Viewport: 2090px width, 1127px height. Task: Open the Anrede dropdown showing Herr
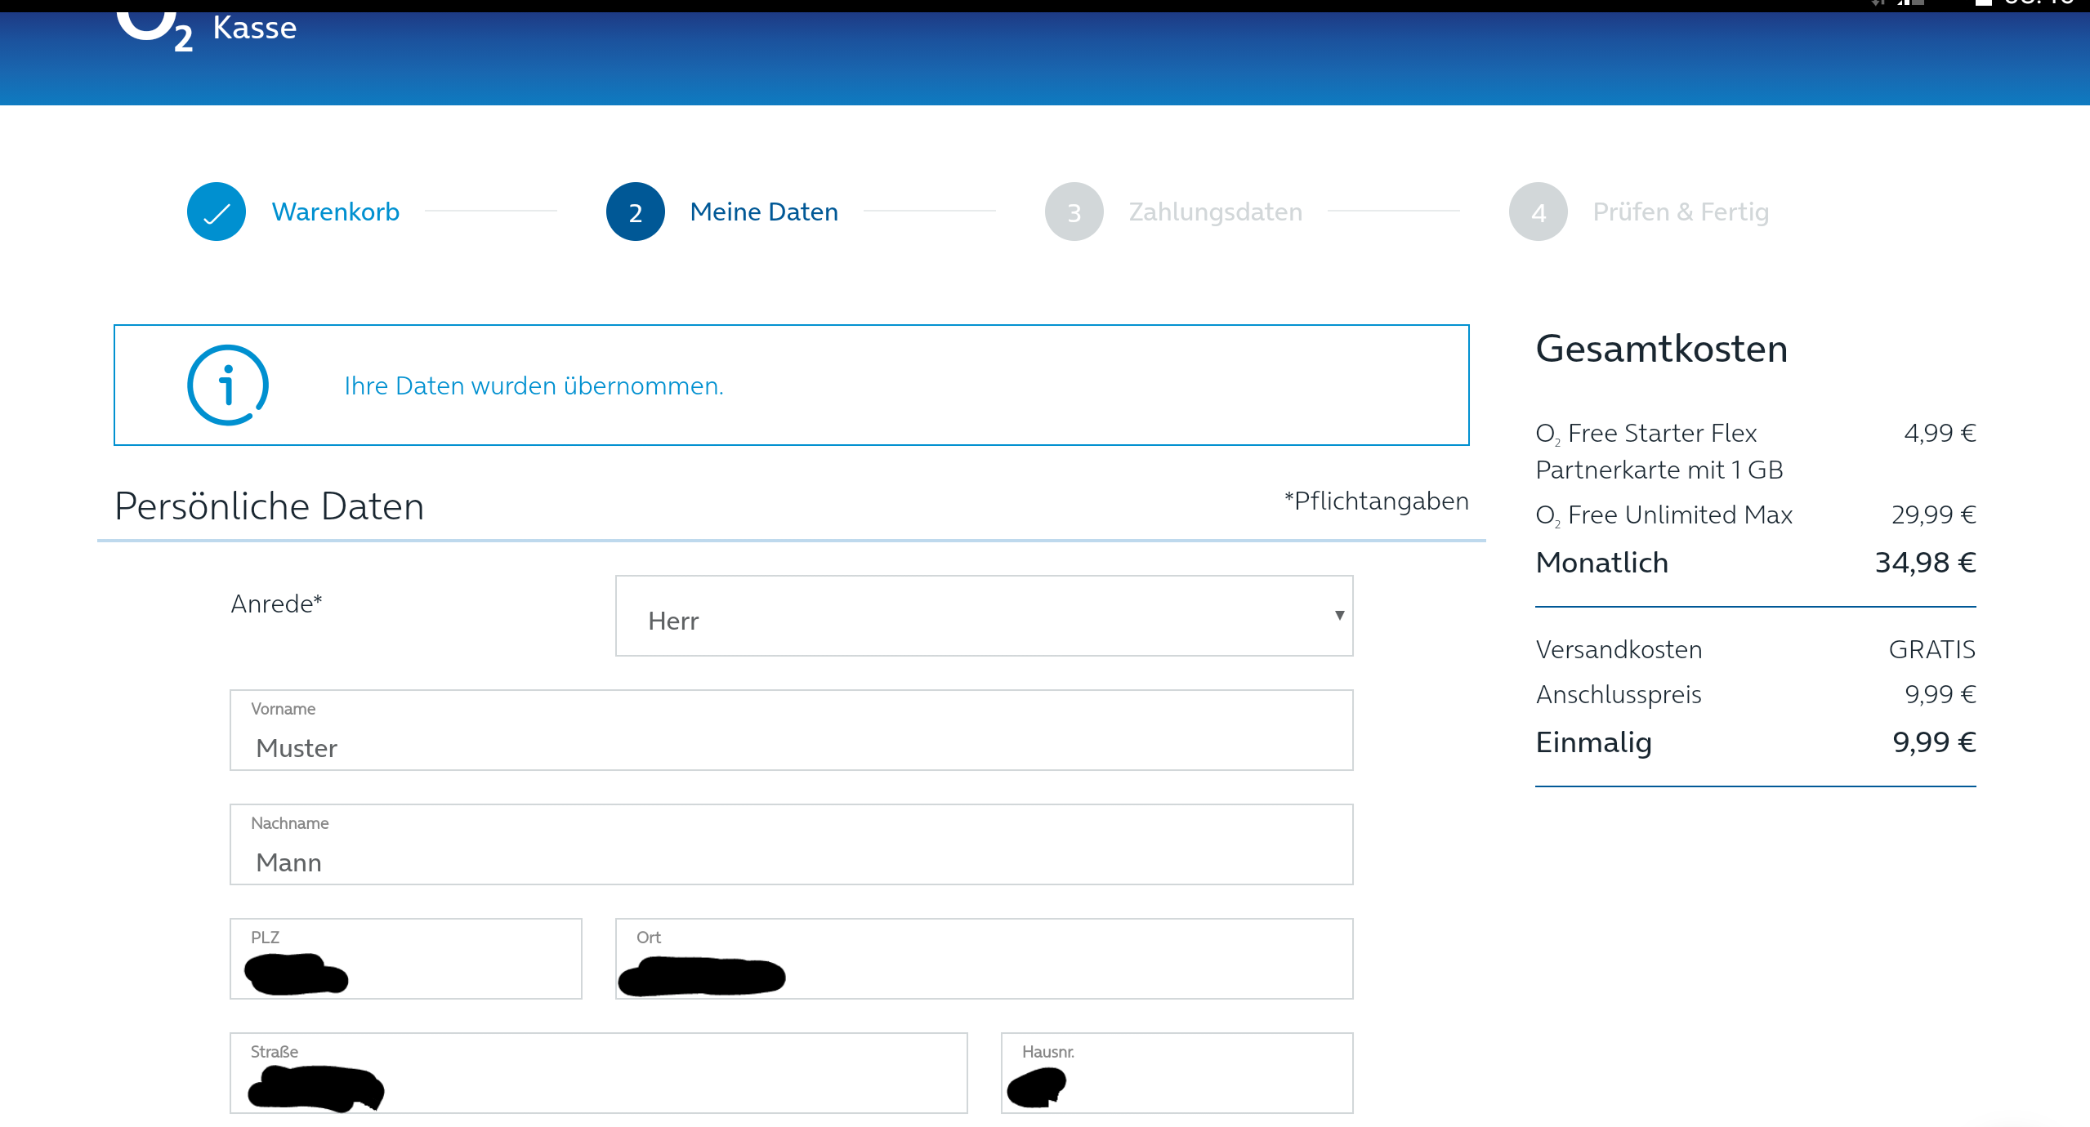click(x=984, y=616)
